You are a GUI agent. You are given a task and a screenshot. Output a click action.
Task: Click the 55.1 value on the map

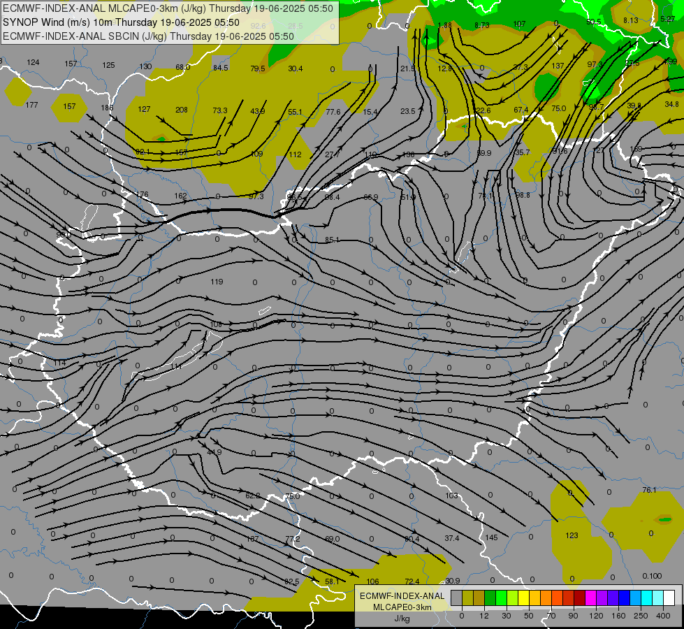pyautogui.click(x=295, y=112)
